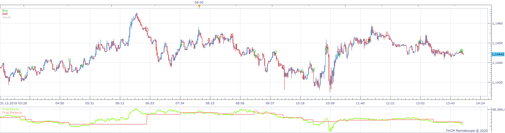Image resolution: width=505 pixels, height=133 pixels.
Task: Click the 09:37 time axis label
Action: [x=270, y=103]
